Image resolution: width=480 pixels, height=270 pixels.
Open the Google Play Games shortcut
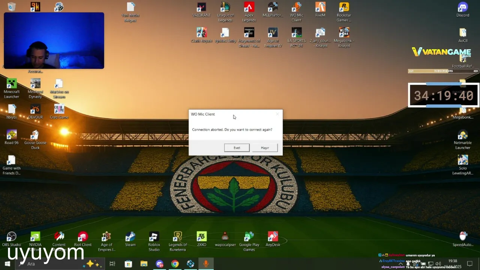(249, 241)
